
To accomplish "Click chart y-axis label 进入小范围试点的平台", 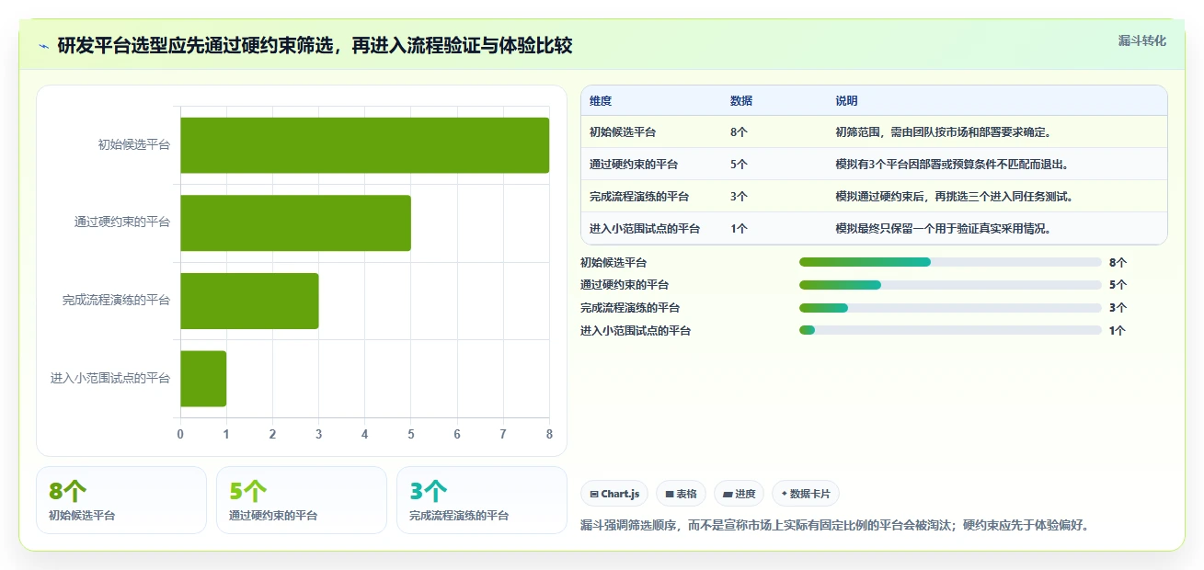I will pyautogui.click(x=110, y=379).
